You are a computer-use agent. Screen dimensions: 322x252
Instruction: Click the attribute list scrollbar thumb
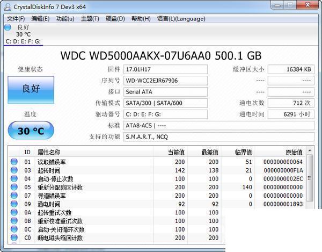click(310, 178)
